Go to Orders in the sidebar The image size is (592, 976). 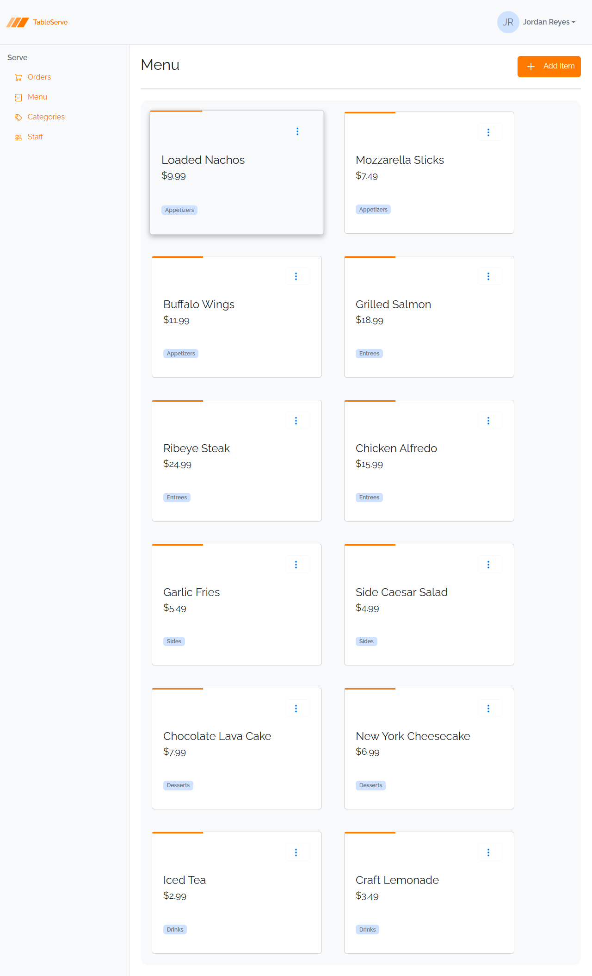pos(39,77)
